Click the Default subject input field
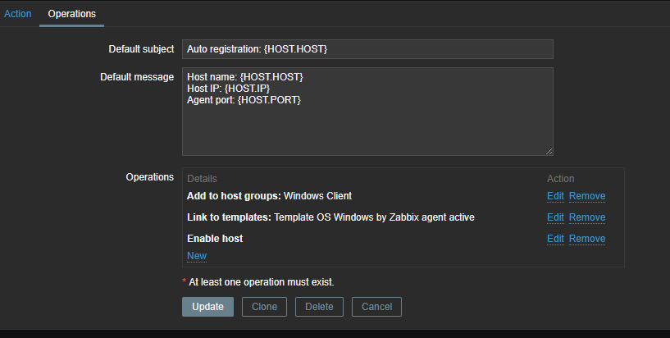This screenshot has height=338, width=670. (367, 49)
